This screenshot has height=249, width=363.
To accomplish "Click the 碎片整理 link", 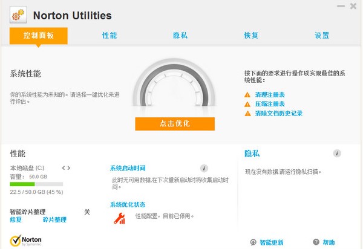I will click(x=54, y=220).
